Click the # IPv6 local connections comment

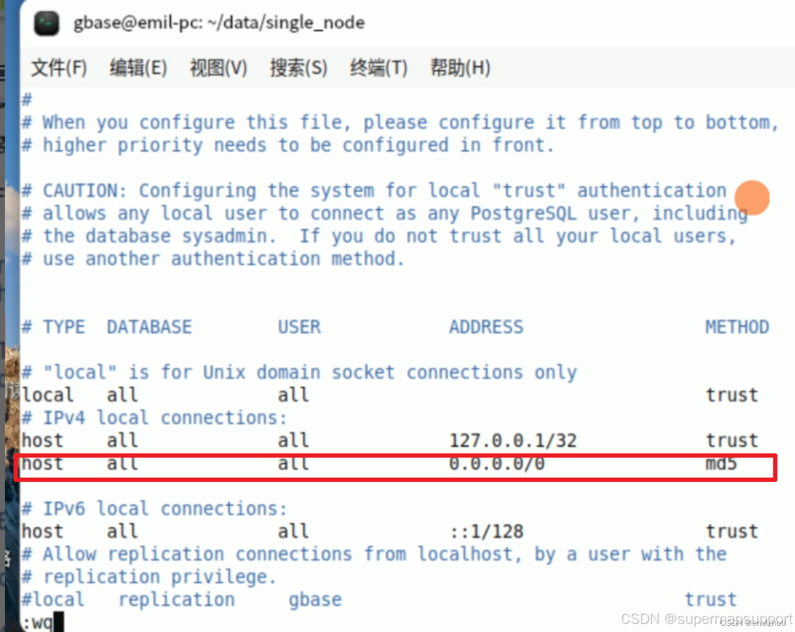tap(154, 508)
